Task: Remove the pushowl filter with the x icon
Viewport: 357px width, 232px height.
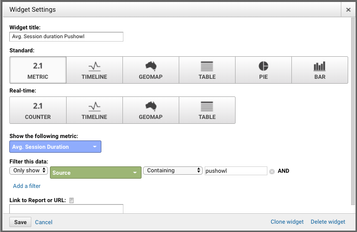Action: tap(272, 171)
